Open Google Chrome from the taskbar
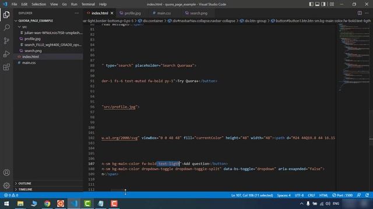Image resolution: width=373 pixels, height=209 pixels. point(47,204)
